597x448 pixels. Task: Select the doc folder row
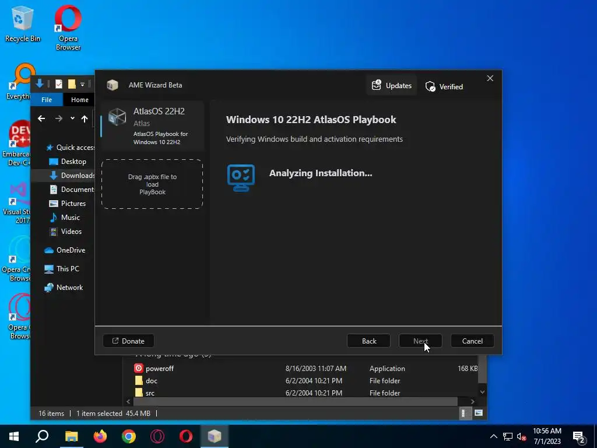pyautogui.click(x=305, y=380)
